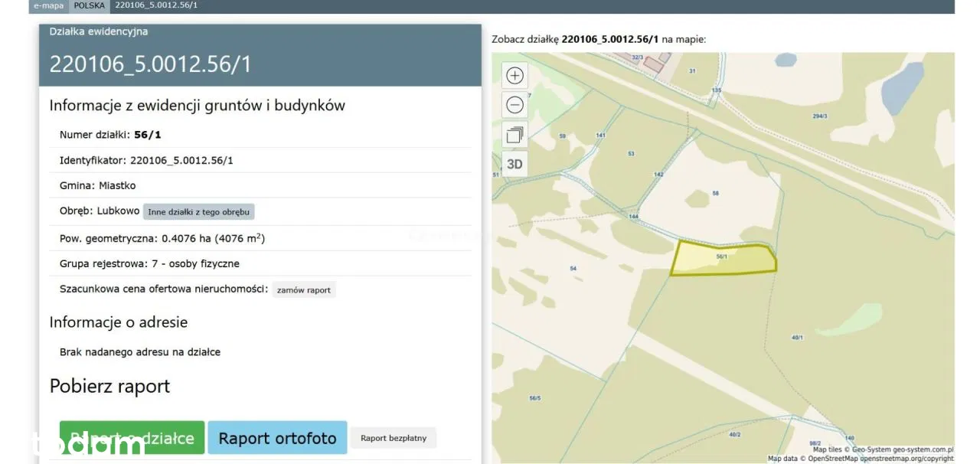
Task: Click parcel 56/5 label on map
Action: pyautogui.click(x=534, y=398)
